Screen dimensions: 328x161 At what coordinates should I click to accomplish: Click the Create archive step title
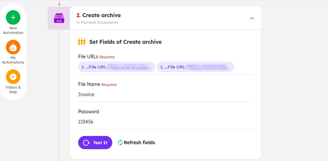coord(98,15)
